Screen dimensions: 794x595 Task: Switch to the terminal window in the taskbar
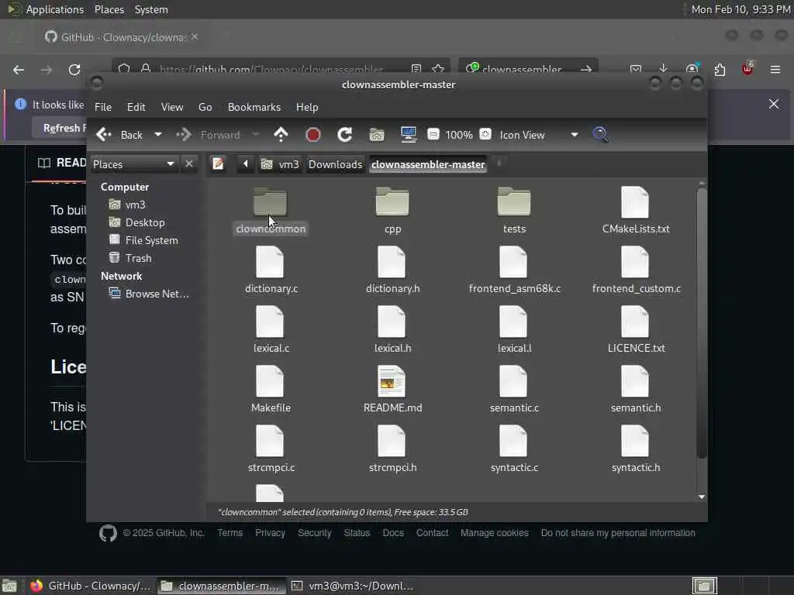pos(354,586)
